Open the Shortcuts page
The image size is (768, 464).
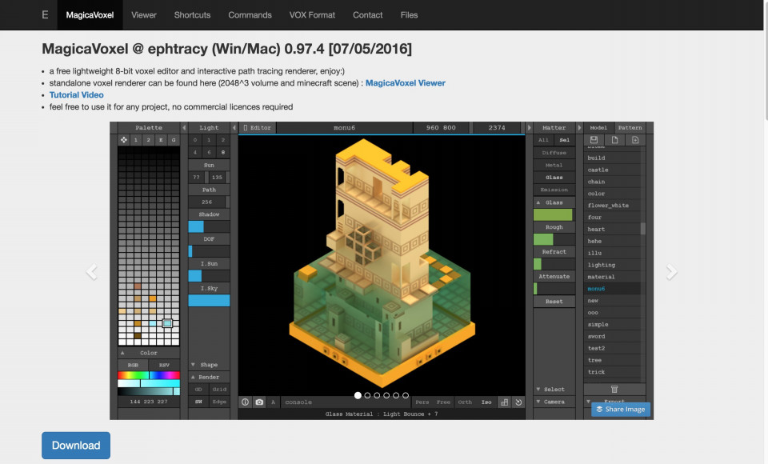click(192, 14)
